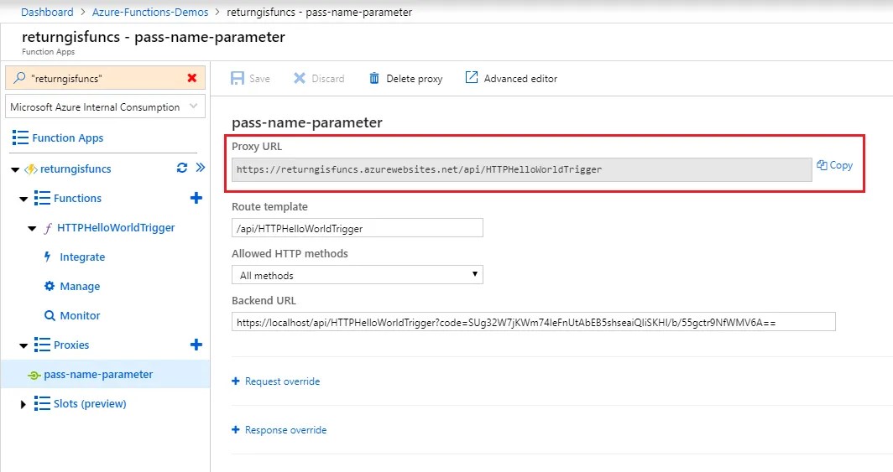
Task: Collapse the Proxies tree node
Action: (23, 345)
